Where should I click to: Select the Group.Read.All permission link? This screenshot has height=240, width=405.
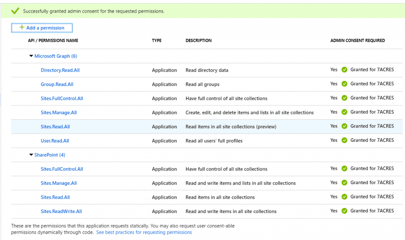[57, 84]
